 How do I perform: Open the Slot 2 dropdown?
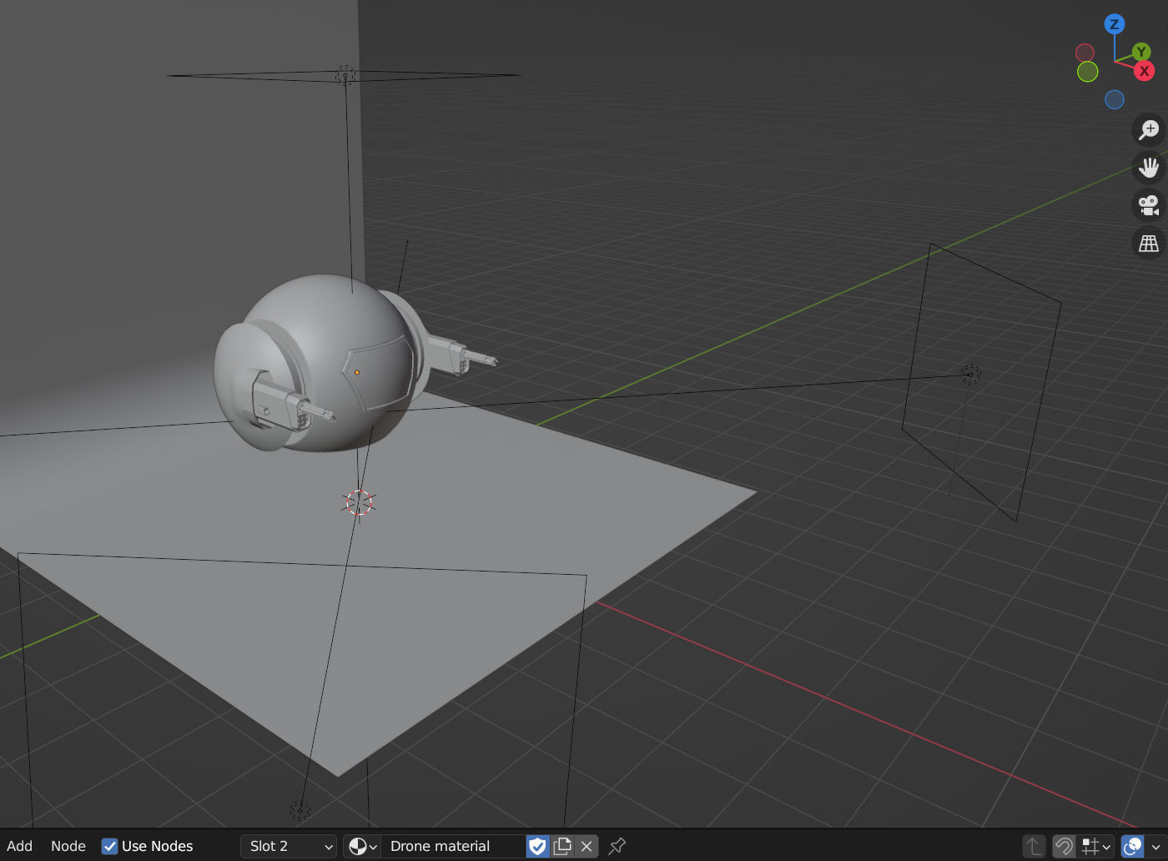click(x=289, y=846)
